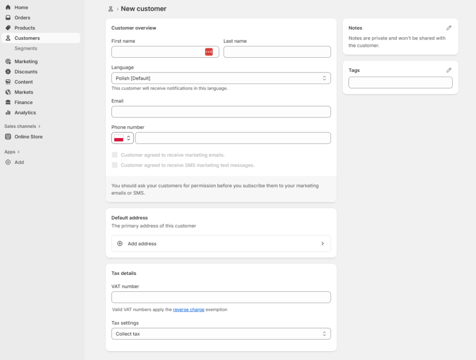Open Marketing via its target icon
The width and height of the screenshot is (476, 360).
[x=8, y=61]
